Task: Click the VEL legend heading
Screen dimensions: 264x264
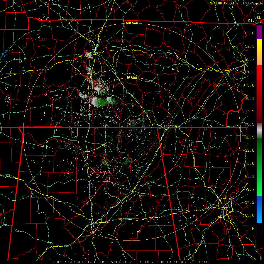Action: (x=258, y=18)
